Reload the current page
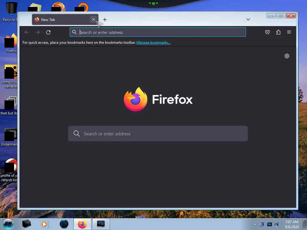Image resolution: width=307 pixels, height=230 pixels. click(x=48, y=32)
